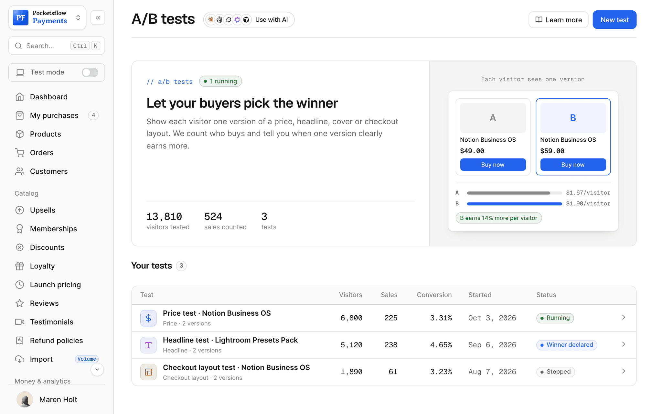Click version B blue revenue bar
662x414 pixels.
514,204
